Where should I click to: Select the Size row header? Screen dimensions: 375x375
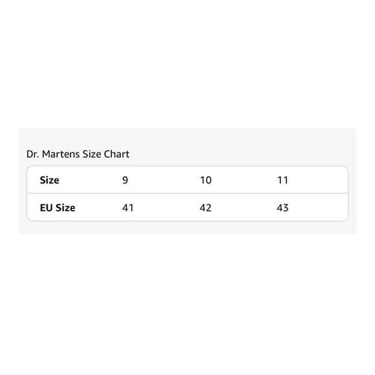pos(50,180)
